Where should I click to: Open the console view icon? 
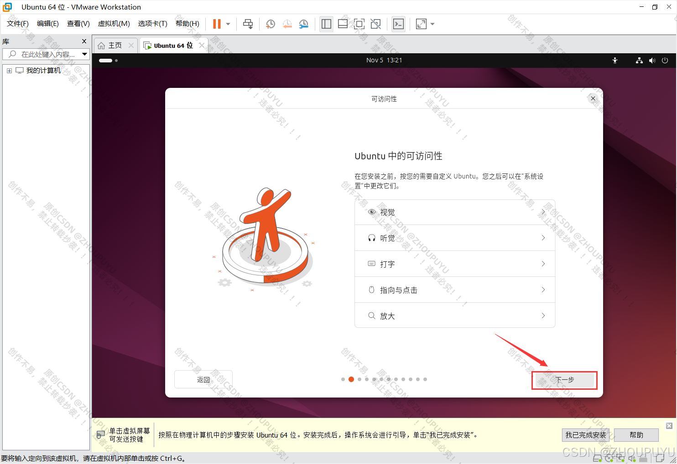[x=398, y=24]
